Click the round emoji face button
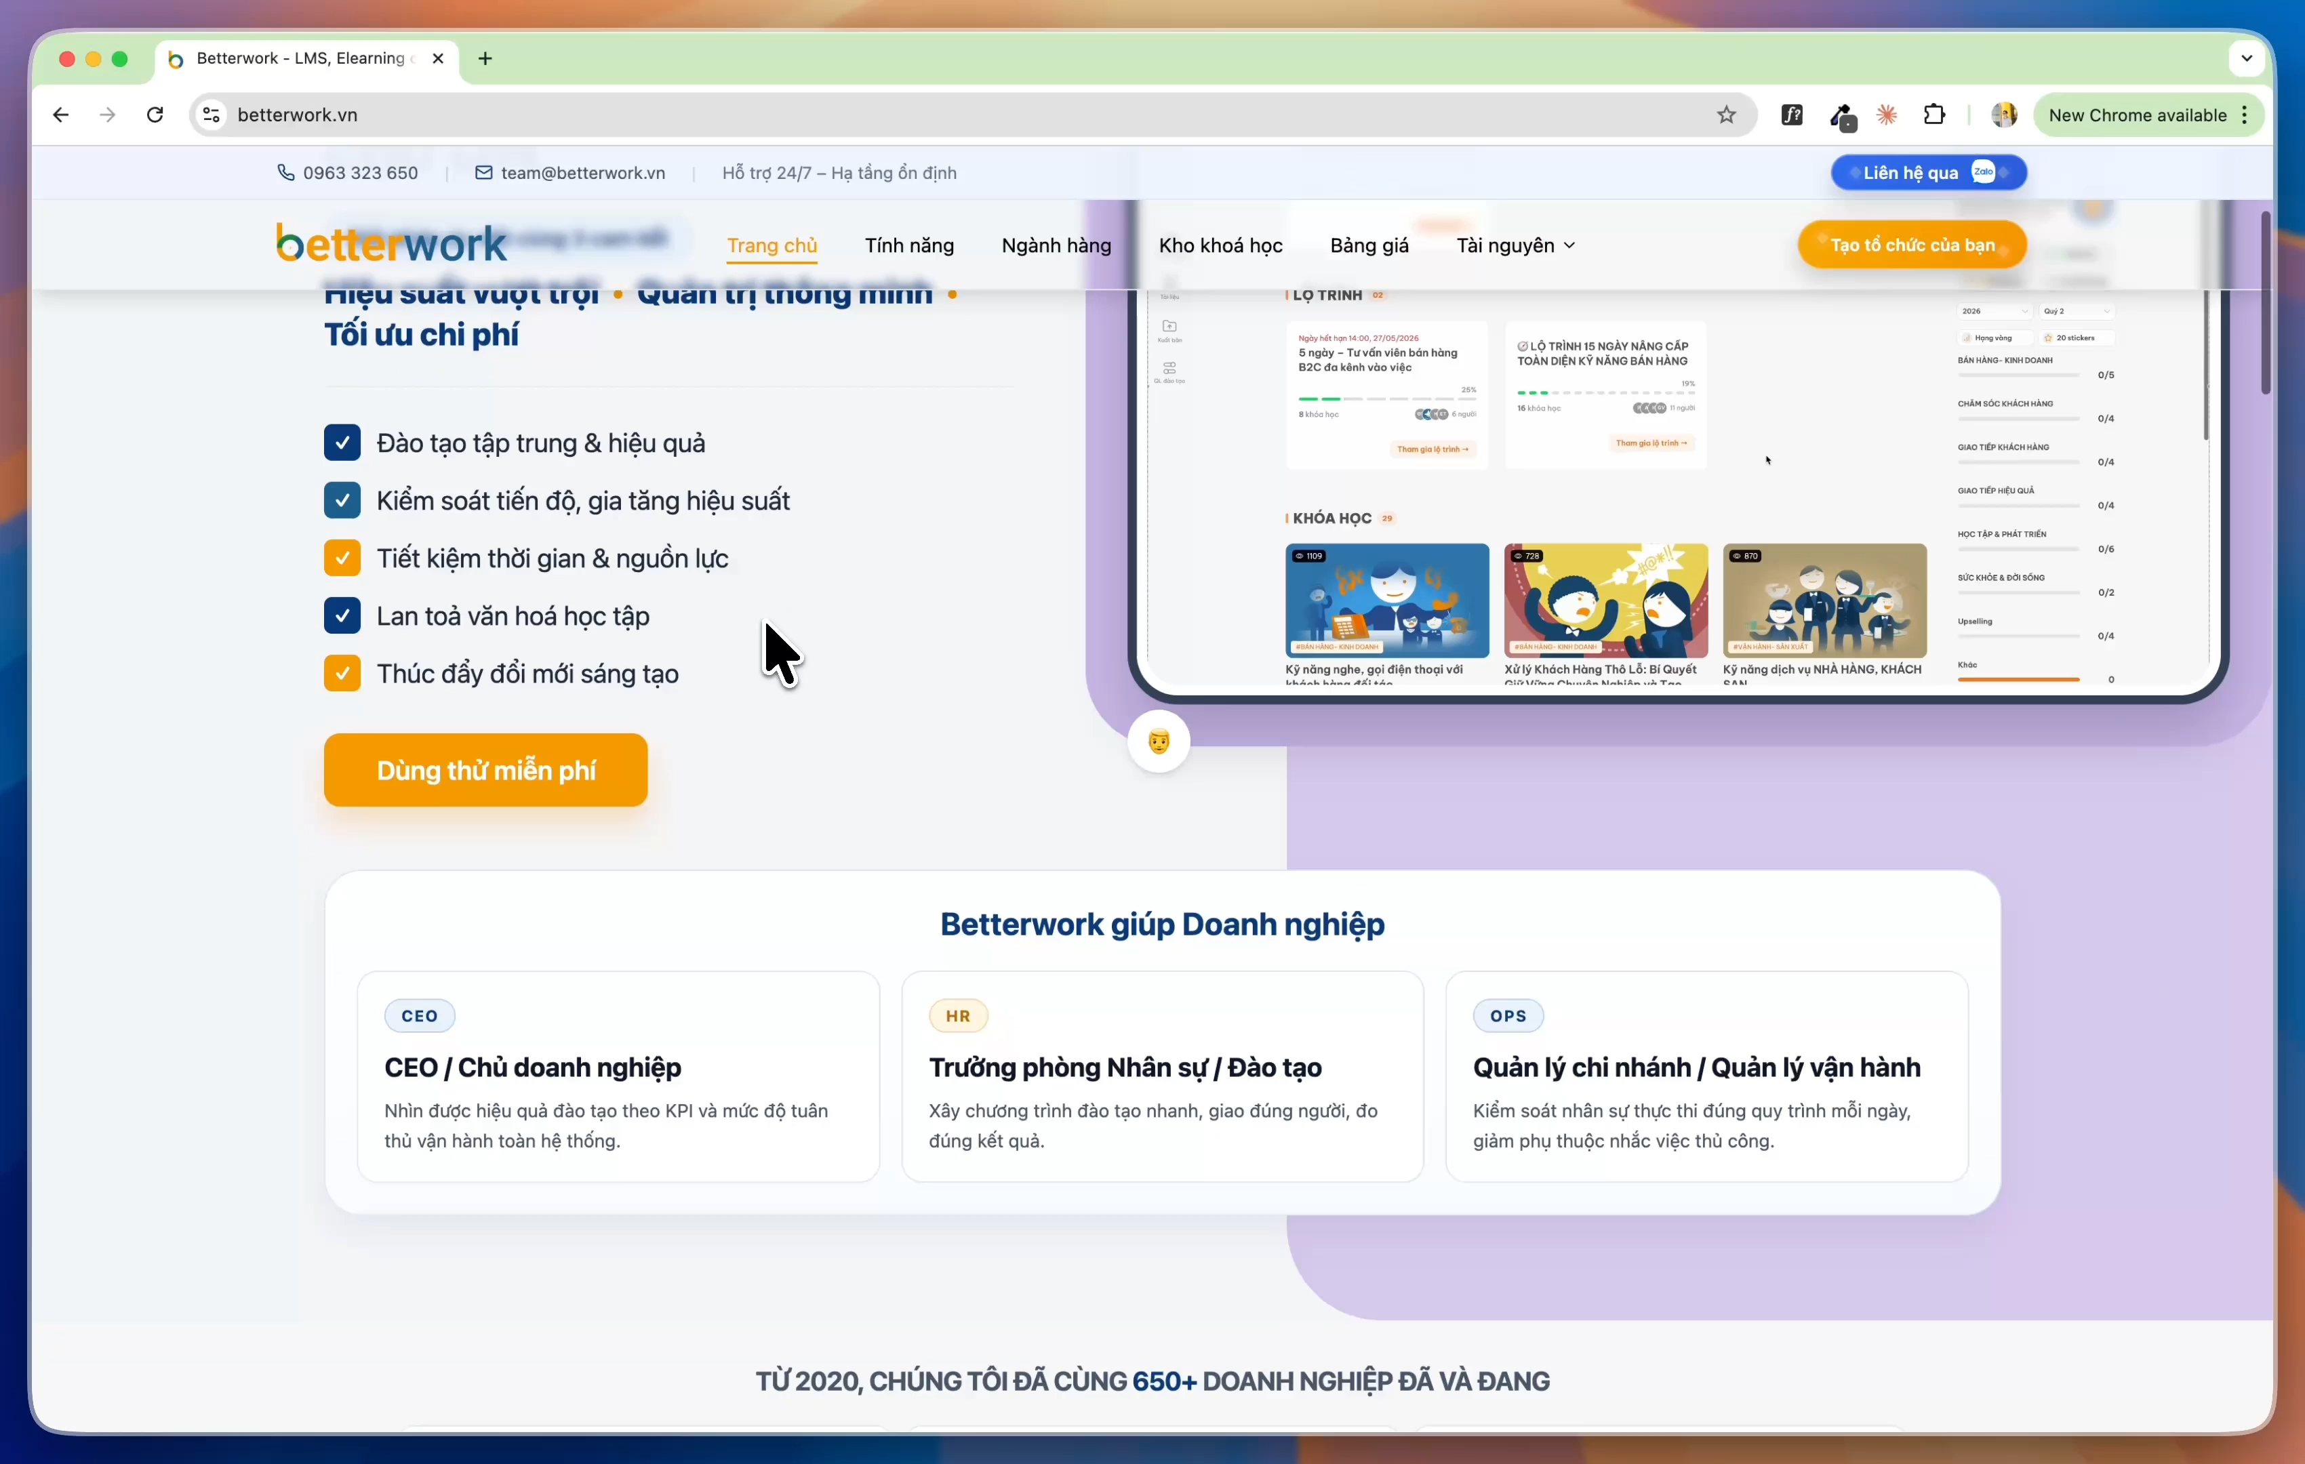 pyautogui.click(x=1158, y=741)
